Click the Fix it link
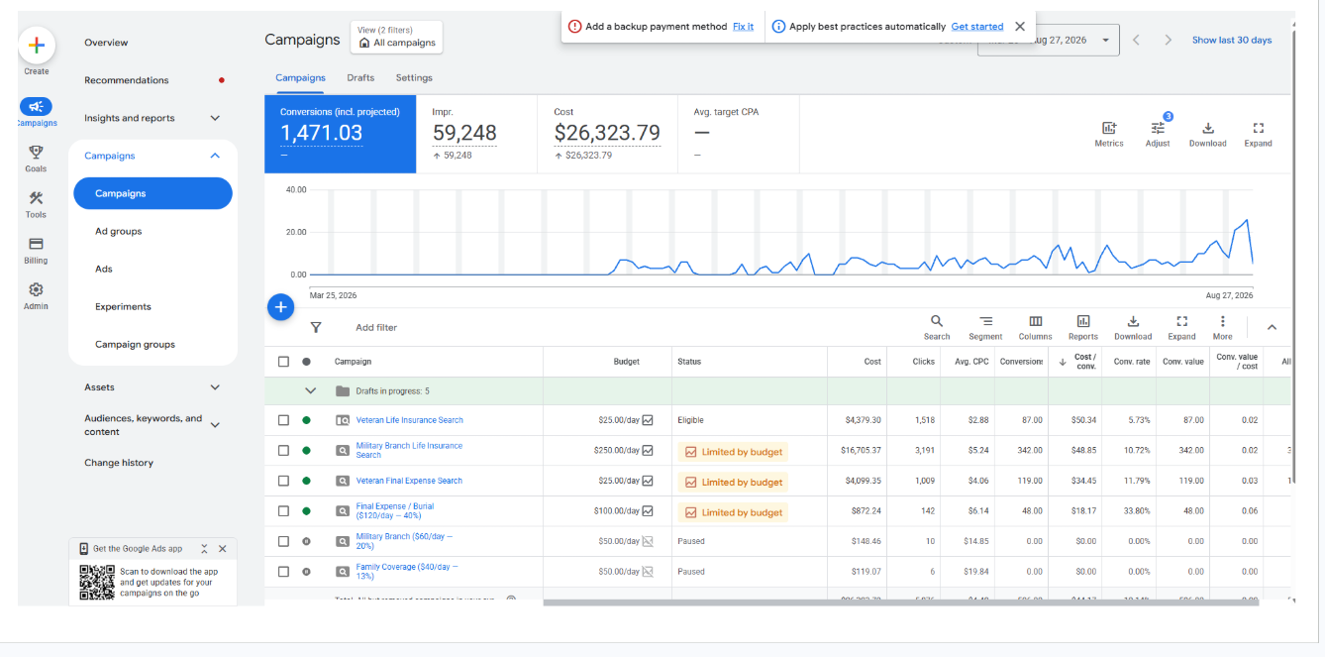Screen dimensions: 1325x657 click(743, 27)
